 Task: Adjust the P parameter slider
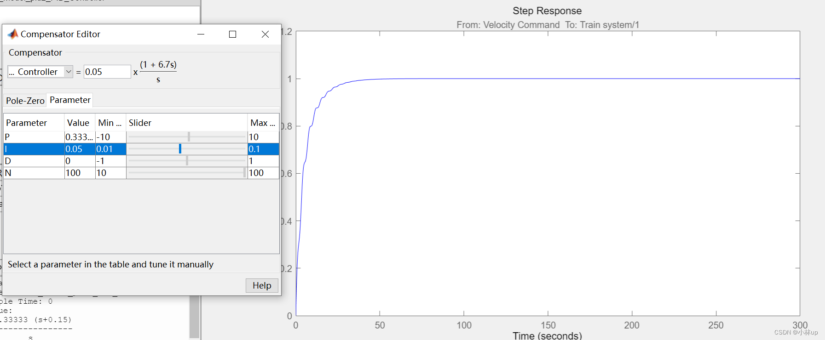[189, 137]
